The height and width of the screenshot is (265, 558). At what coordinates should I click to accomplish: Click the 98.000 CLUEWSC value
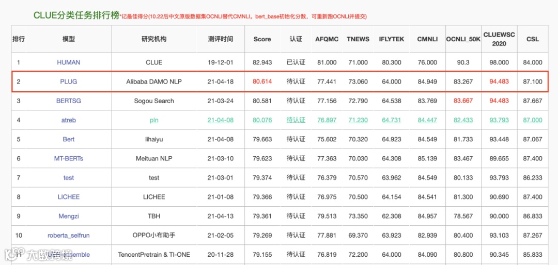tap(499, 62)
